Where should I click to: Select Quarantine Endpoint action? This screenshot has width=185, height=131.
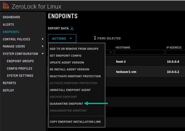pos(66,104)
